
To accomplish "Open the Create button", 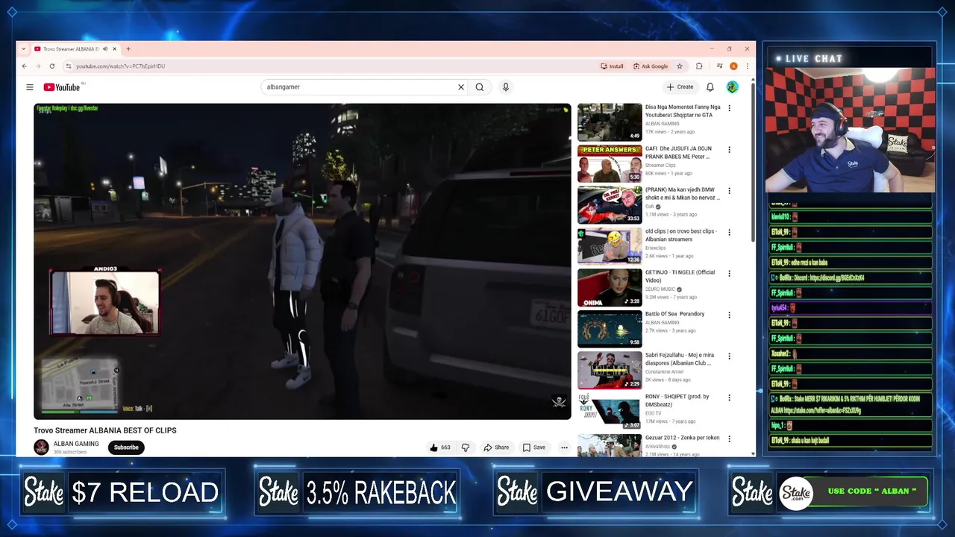I will coord(680,87).
